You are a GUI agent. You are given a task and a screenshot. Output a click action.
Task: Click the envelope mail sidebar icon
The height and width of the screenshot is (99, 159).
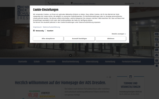(157, 60)
